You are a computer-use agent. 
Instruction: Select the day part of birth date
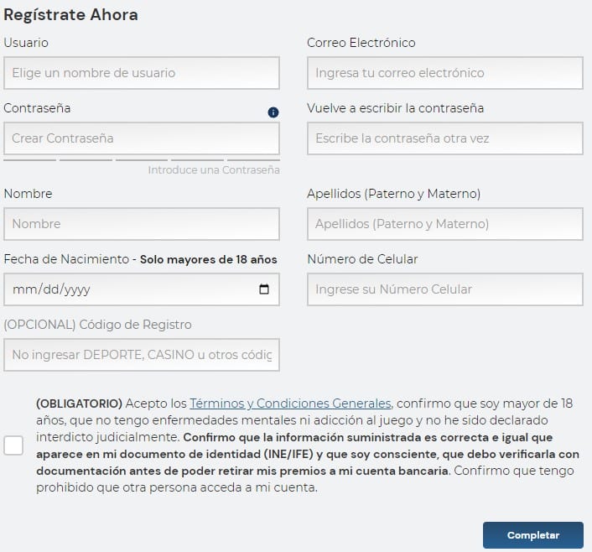click(48, 289)
